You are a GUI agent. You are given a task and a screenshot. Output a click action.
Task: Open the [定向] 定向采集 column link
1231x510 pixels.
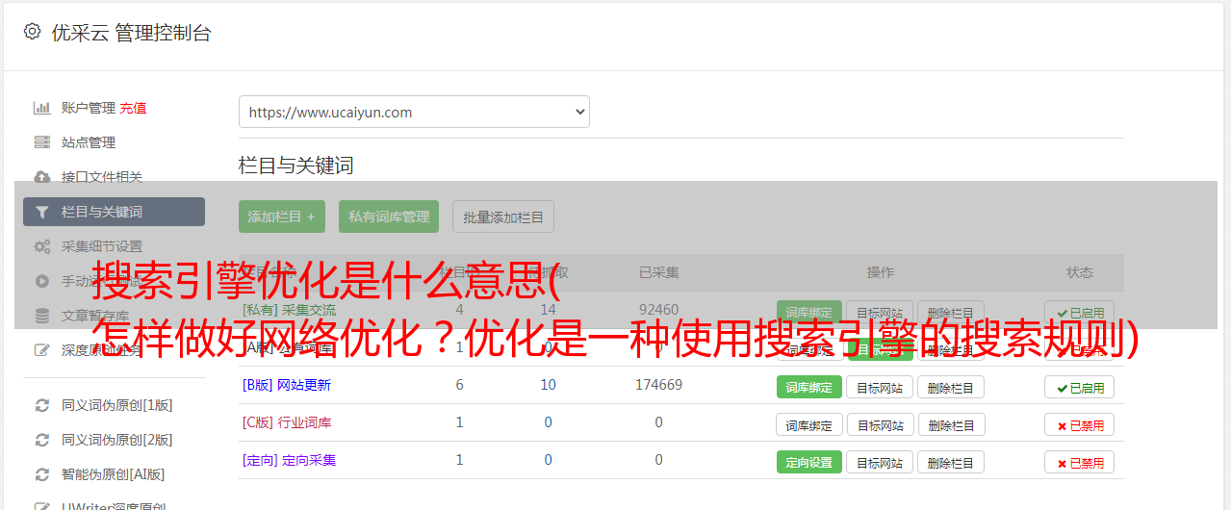[289, 460]
